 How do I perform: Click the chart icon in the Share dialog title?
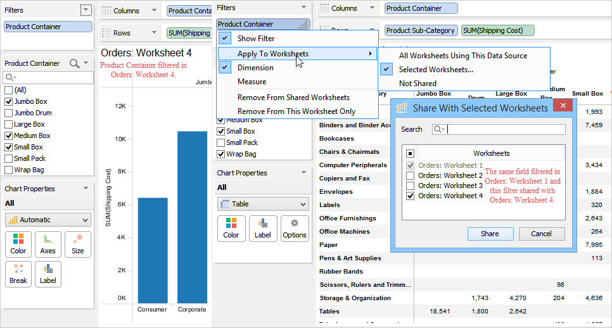tap(402, 108)
